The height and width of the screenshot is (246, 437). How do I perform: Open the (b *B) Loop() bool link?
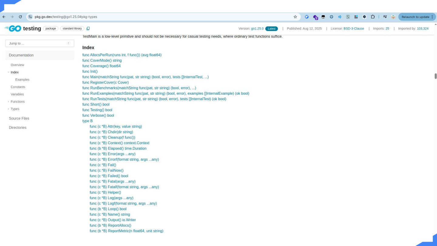[108, 209]
